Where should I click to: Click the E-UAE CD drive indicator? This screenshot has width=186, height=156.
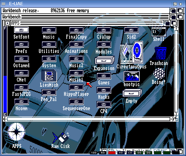coord(130,153)
